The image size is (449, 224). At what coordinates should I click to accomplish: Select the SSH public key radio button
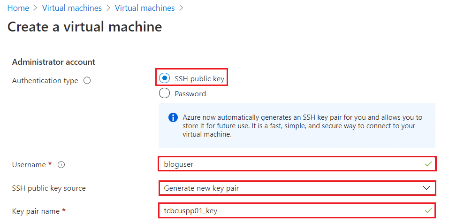coord(164,78)
